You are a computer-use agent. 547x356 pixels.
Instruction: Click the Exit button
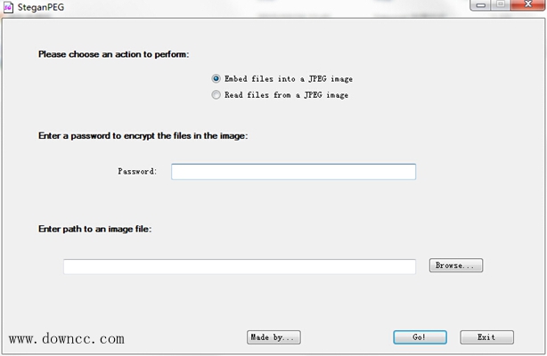pyautogui.click(x=486, y=337)
